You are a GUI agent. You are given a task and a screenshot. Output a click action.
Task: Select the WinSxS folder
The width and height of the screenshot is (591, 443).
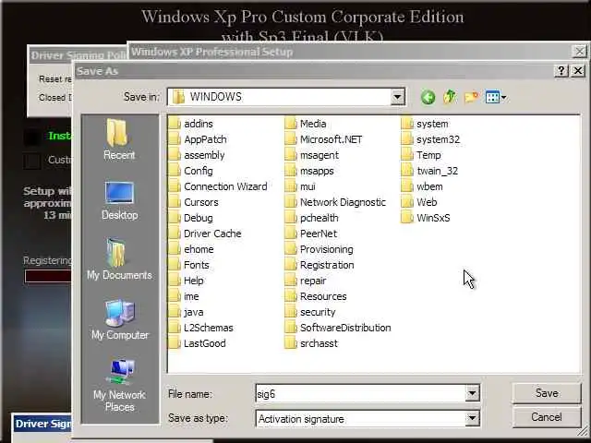(426, 218)
